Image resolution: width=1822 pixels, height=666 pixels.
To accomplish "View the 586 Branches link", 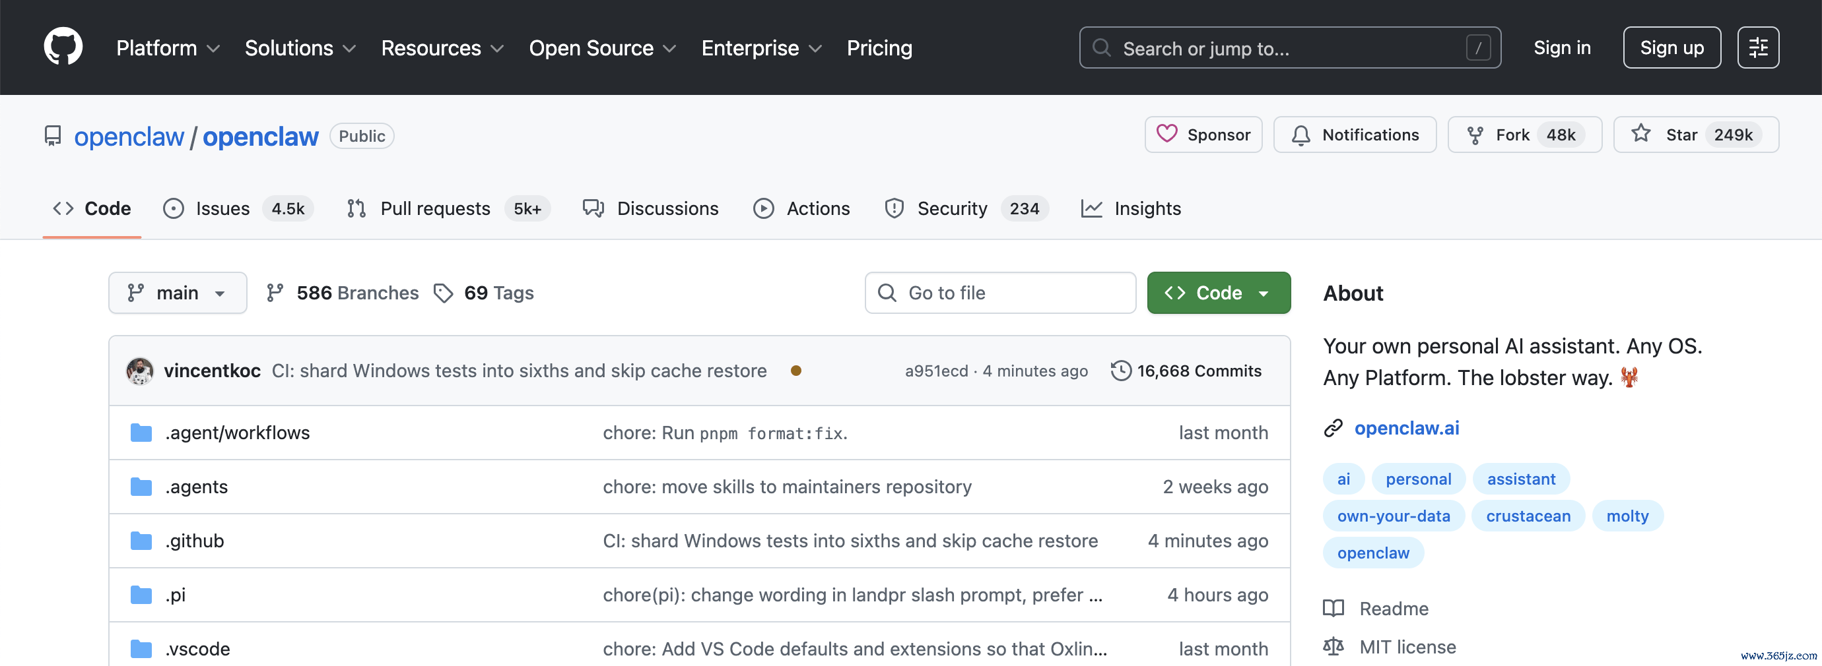I will (x=343, y=292).
